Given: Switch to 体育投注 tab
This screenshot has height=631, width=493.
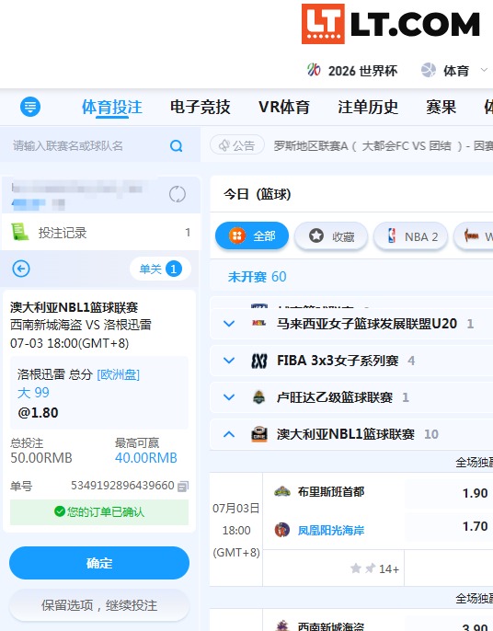Looking at the screenshot, I should (x=112, y=107).
